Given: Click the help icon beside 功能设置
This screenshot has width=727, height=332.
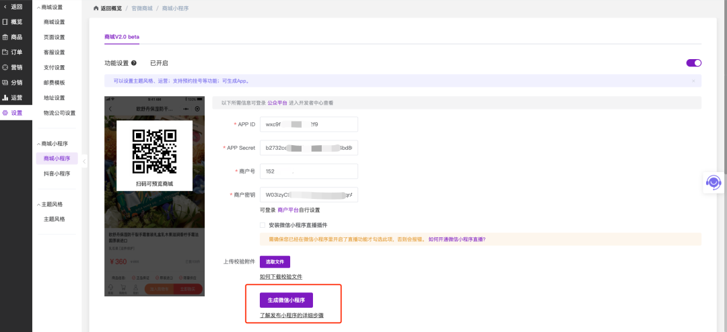Looking at the screenshot, I should point(134,63).
